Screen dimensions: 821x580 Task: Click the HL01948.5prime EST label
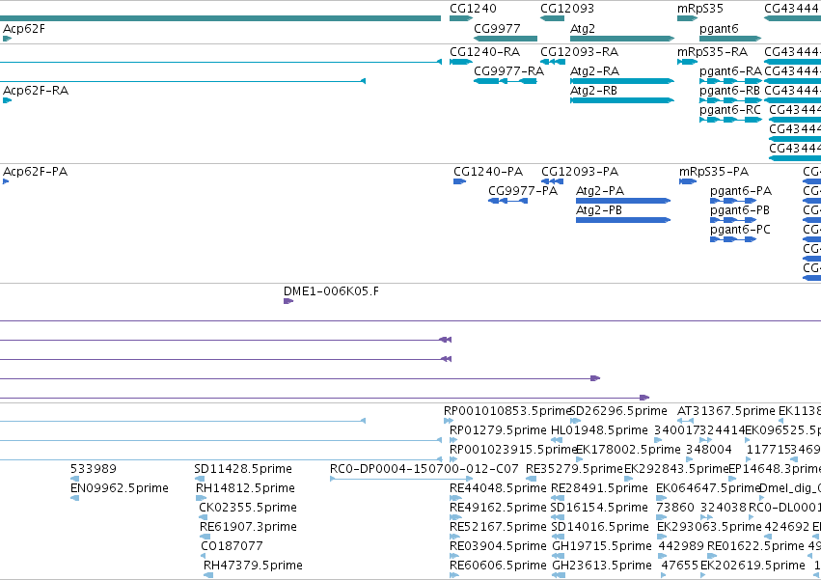click(x=599, y=430)
